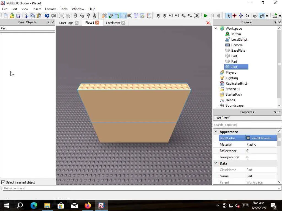
Task: Click the Tilt selection part icon
Action: 82,16
